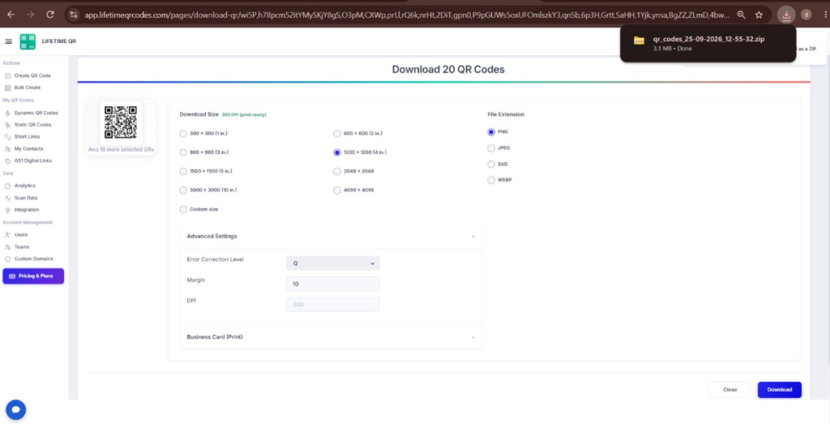This screenshot has height=424, width=830.
Task: Click the browser back arrow
Action: 11,15
